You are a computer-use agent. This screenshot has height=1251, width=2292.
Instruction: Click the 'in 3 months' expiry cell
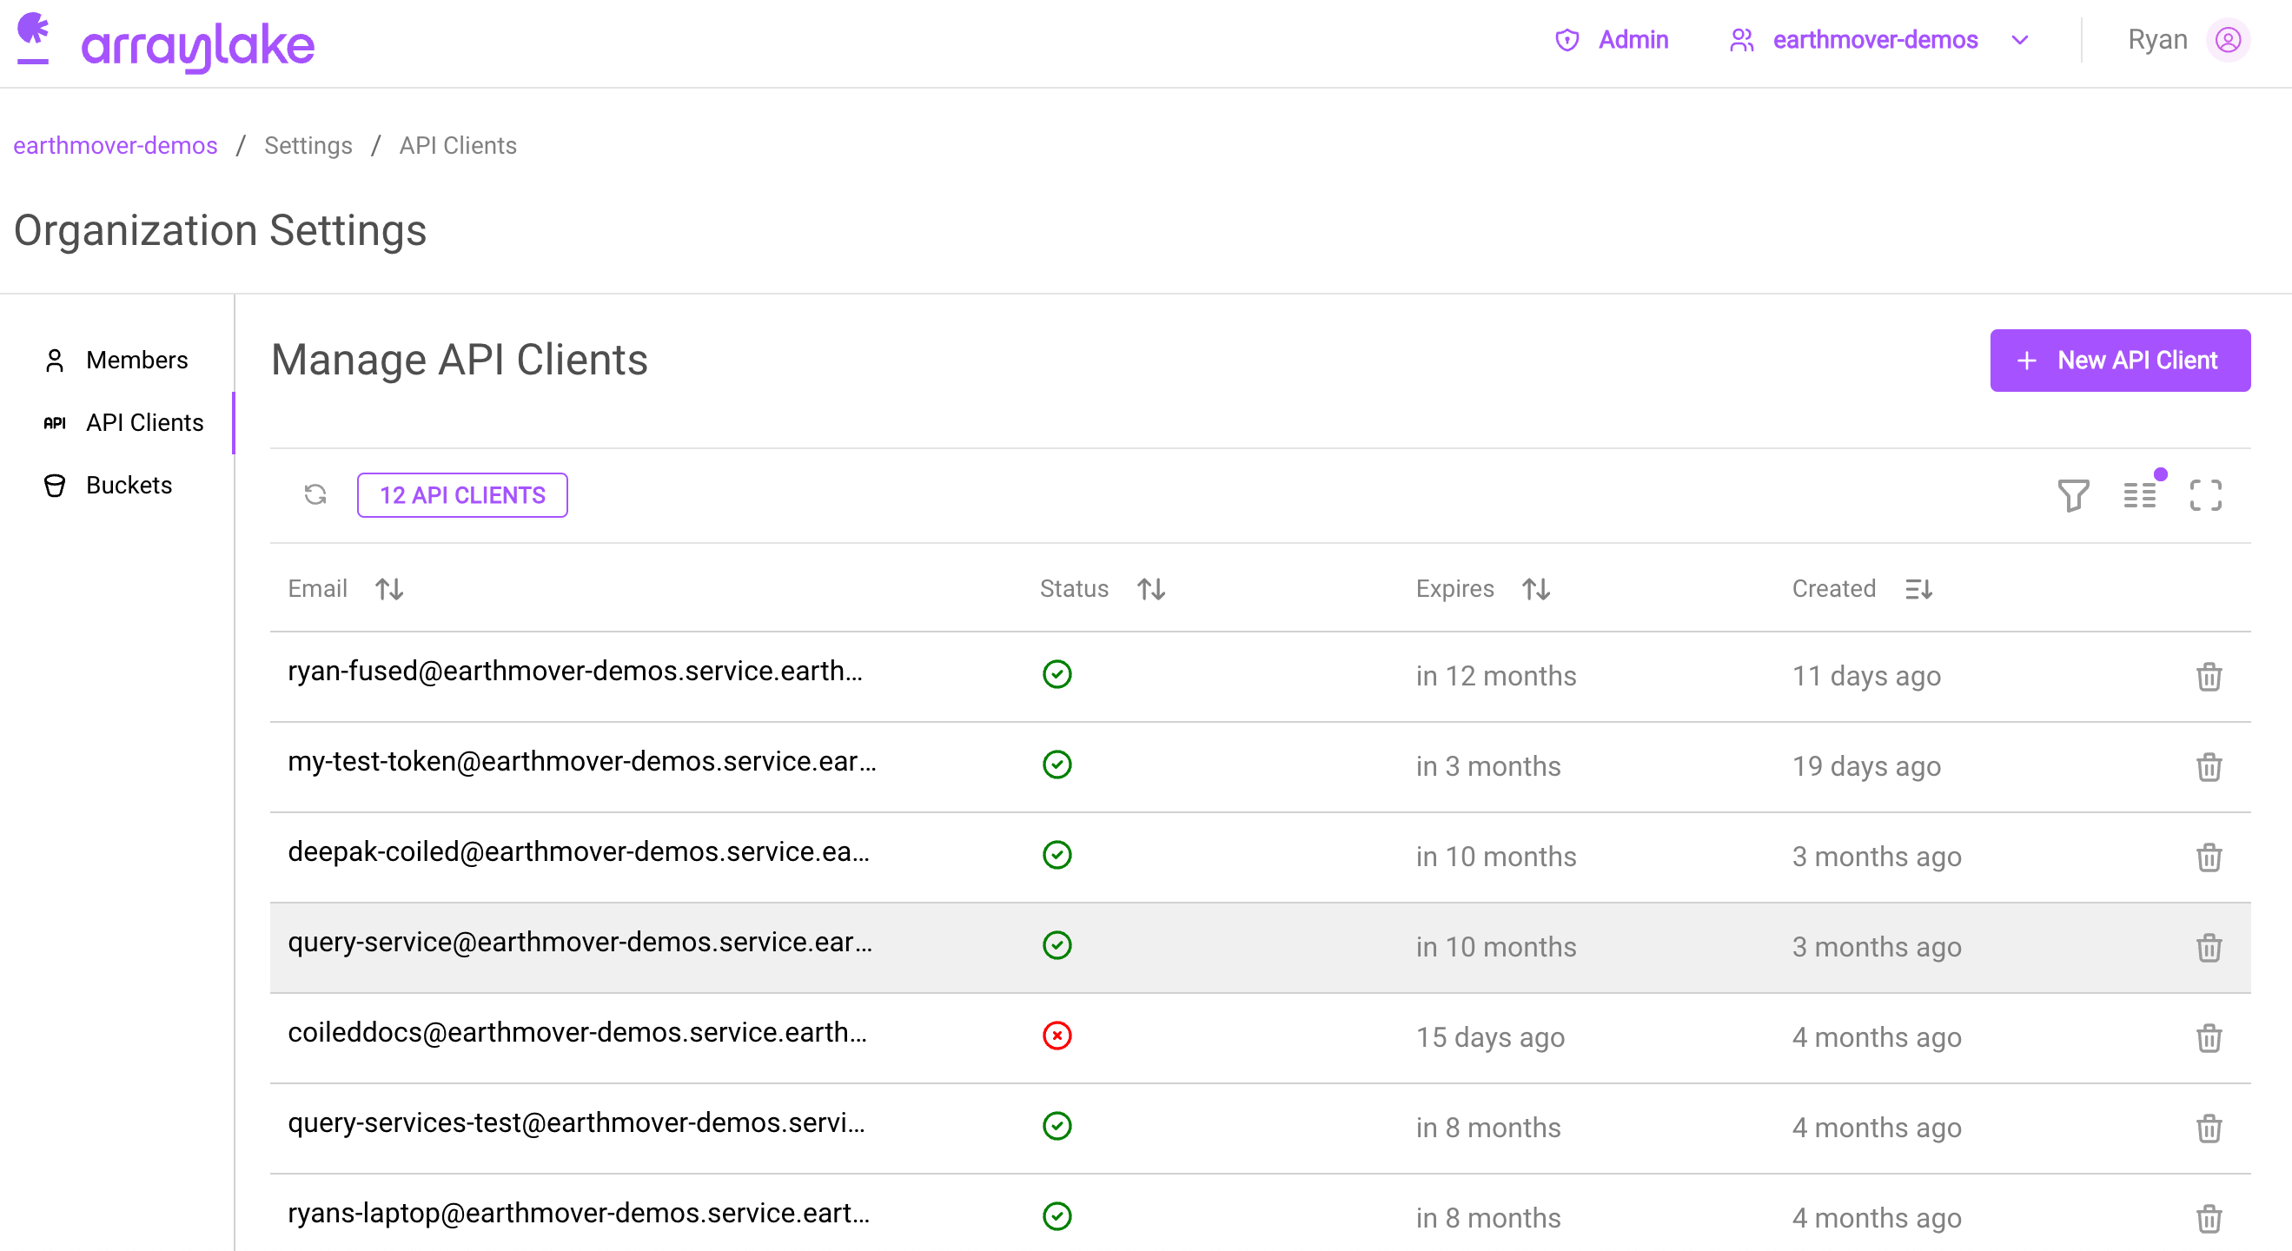click(1487, 767)
